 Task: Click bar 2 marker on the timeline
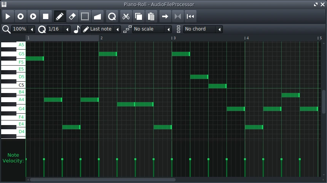pos(101,38)
